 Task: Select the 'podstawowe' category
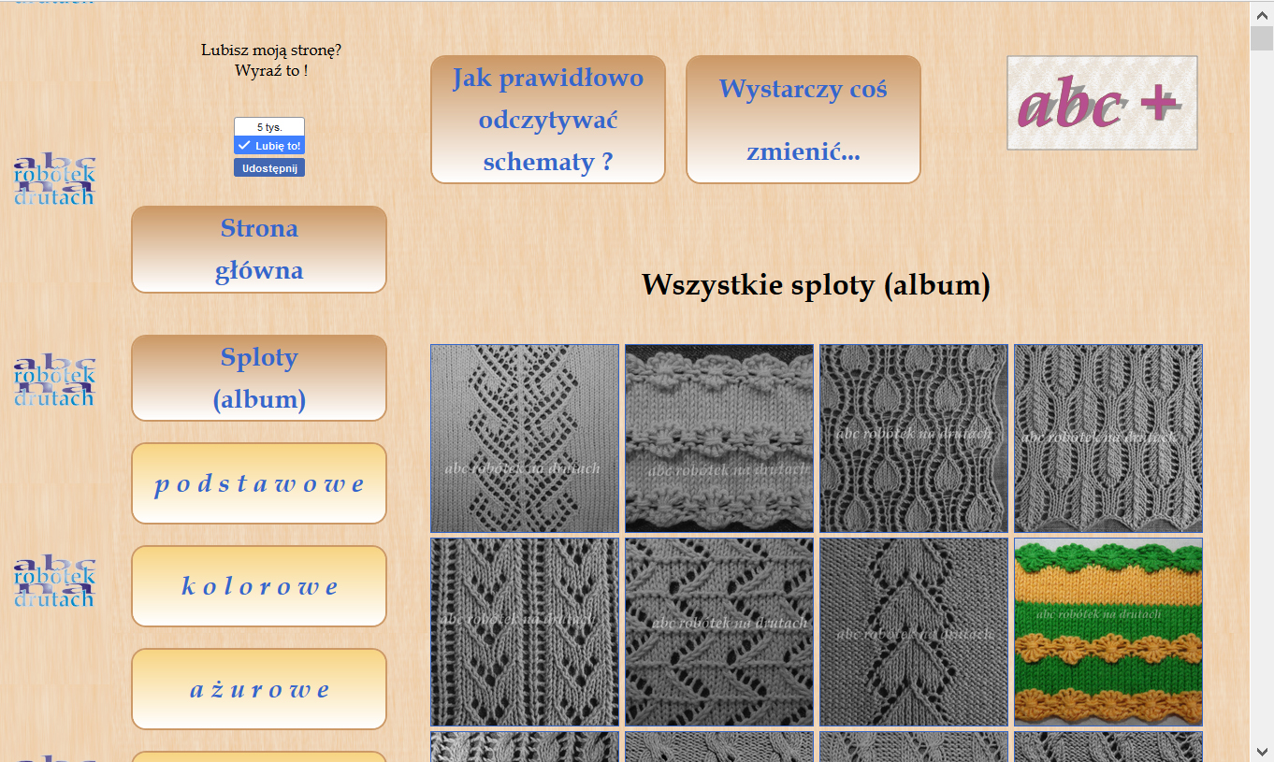coord(259,483)
